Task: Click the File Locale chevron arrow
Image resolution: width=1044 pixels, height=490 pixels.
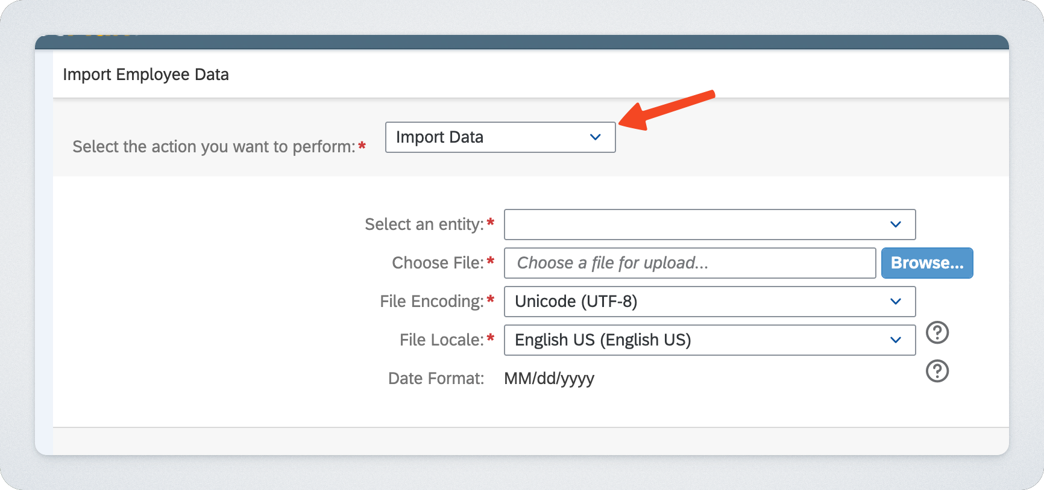Action: (x=895, y=340)
